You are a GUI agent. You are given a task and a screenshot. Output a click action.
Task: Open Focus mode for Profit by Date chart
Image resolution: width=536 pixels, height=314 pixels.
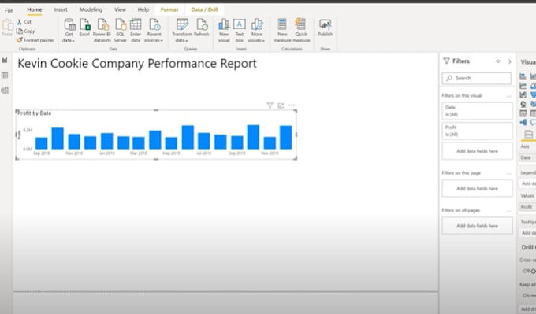tap(281, 105)
